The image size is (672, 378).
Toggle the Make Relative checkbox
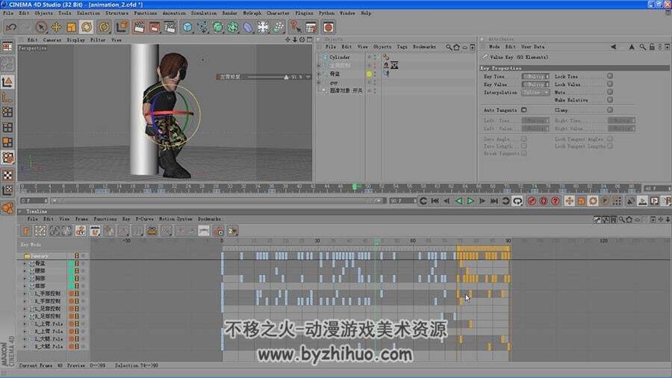coord(610,99)
